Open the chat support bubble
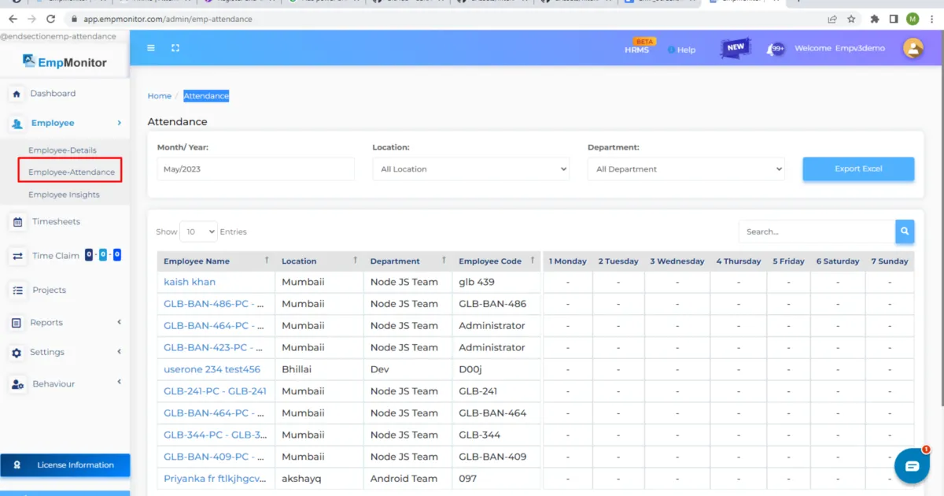Image resolution: width=944 pixels, height=496 pixels. click(912, 466)
